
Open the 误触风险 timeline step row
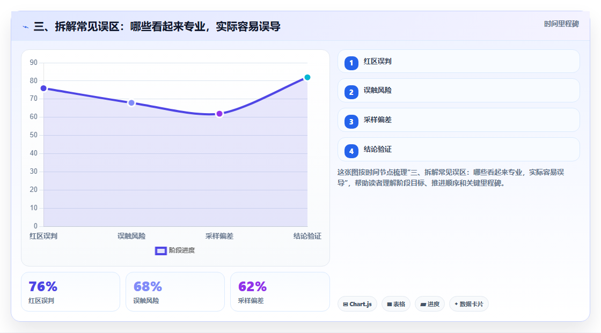pyautogui.click(x=458, y=91)
